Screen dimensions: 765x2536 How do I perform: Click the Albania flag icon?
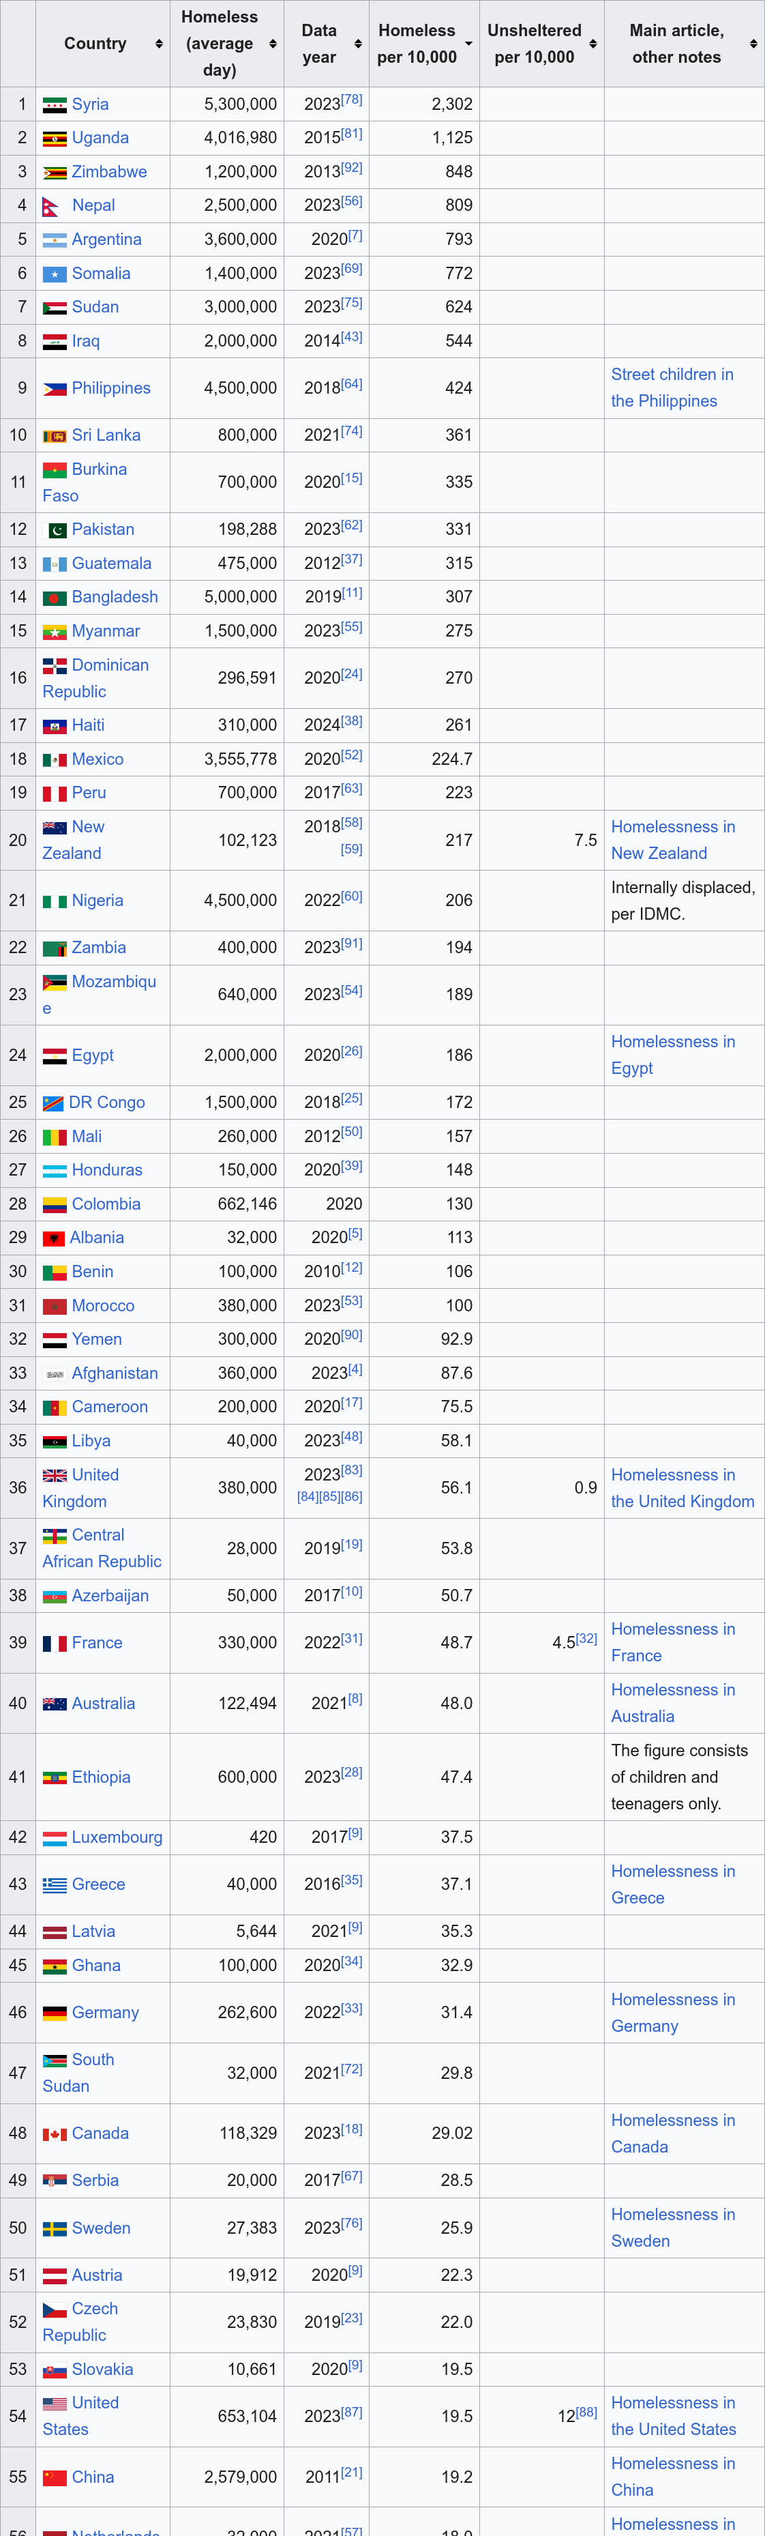pyautogui.click(x=53, y=1238)
